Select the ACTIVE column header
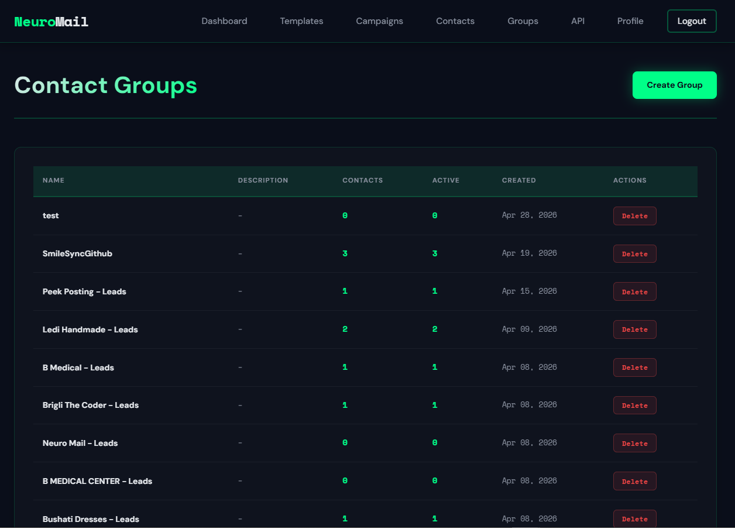 [446, 180]
